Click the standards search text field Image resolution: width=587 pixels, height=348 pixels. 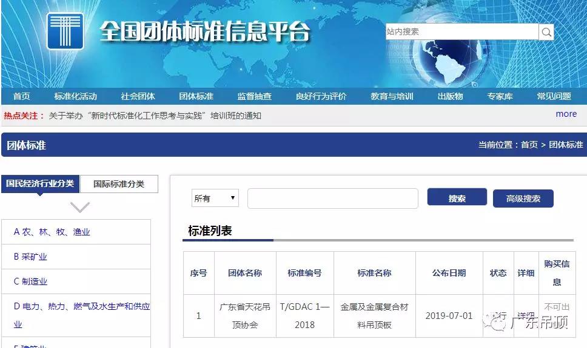(x=333, y=199)
